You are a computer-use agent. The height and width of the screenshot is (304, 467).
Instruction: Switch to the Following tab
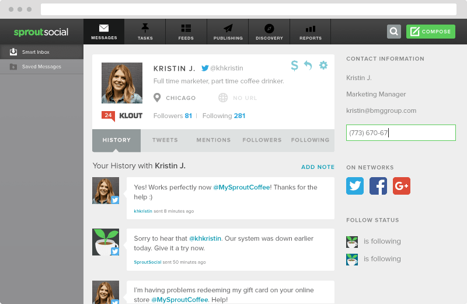click(x=311, y=140)
